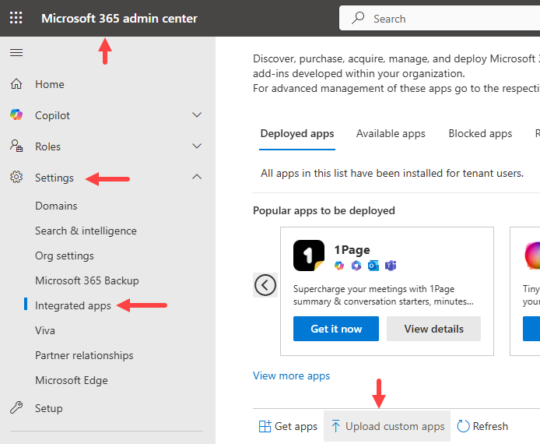This screenshot has width=540, height=444.
Task: Click the Microsoft 365 badge under 1Page
Action: (356, 266)
